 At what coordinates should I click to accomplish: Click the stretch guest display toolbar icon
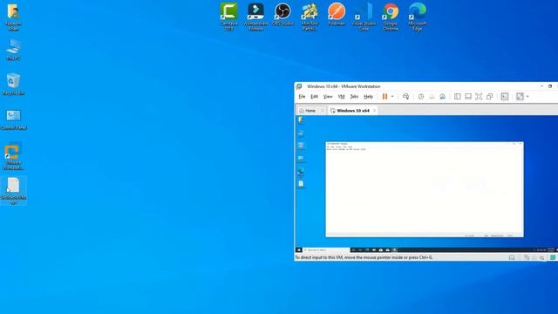pos(520,97)
